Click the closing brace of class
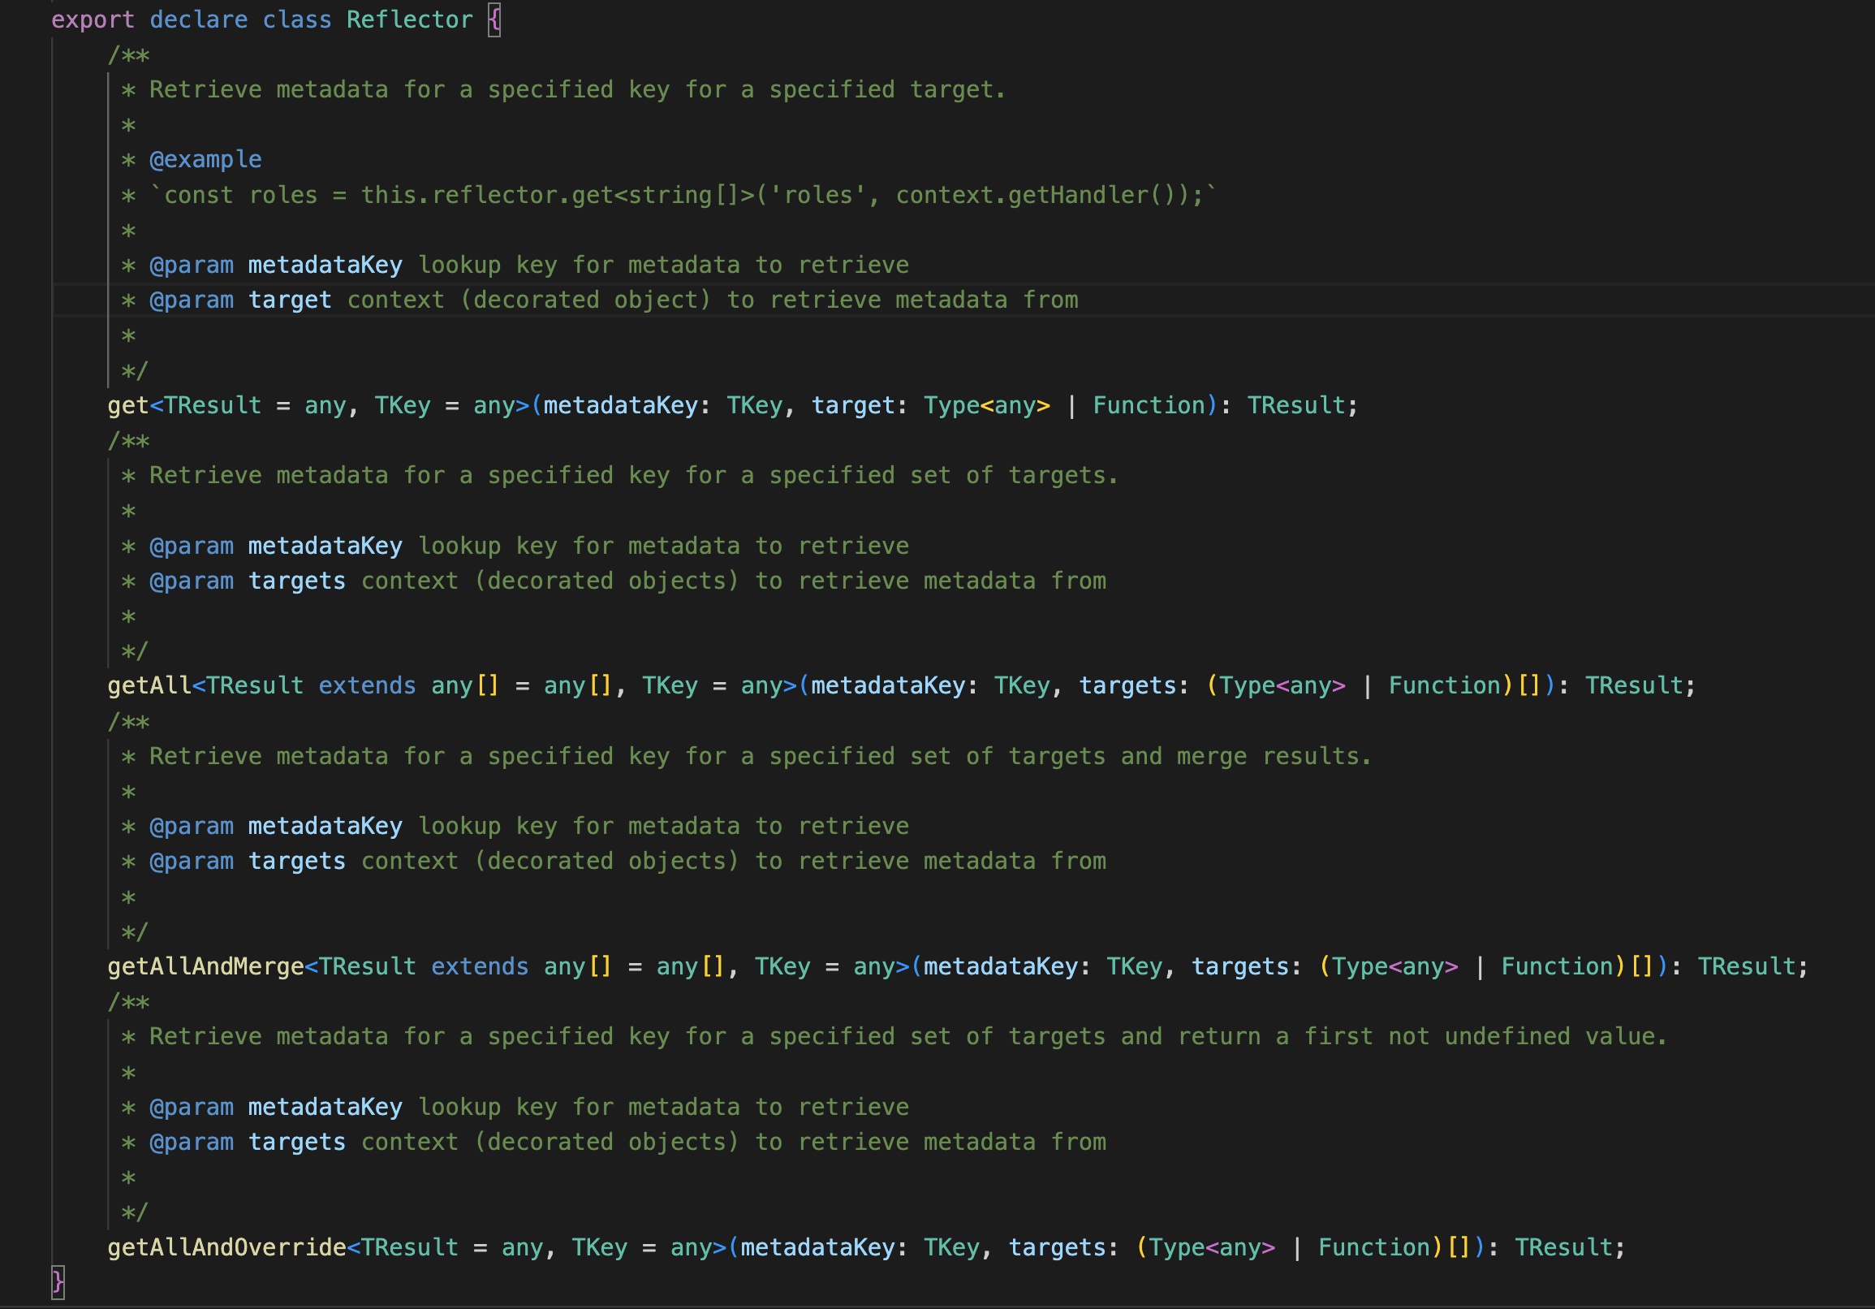Viewport: 1875px width, 1309px height. click(x=57, y=1282)
